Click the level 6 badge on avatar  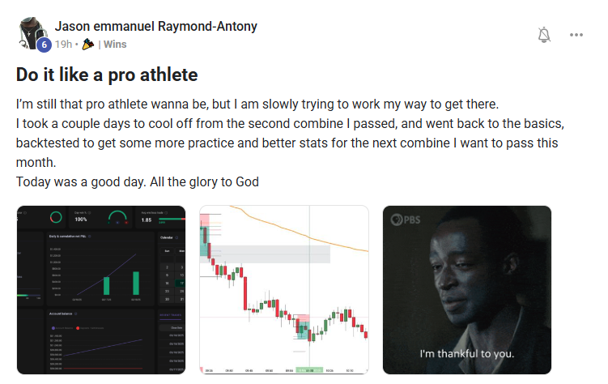click(x=45, y=45)
